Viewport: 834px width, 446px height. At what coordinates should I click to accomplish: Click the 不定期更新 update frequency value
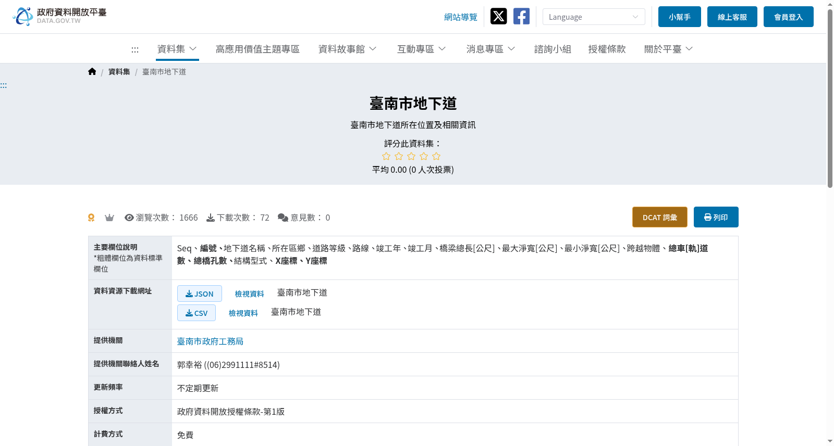(198, 388)
